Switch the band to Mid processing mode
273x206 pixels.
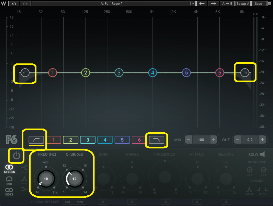point(9,180)
